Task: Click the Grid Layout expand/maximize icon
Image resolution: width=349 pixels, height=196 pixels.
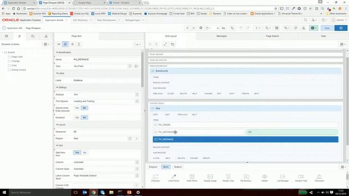Action: tap(165, 44)
